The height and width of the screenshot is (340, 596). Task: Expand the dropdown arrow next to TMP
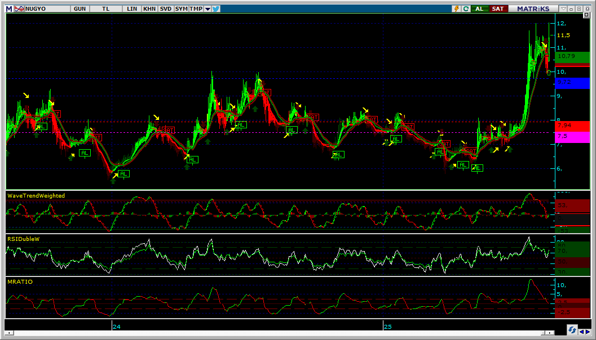(208, 9)
